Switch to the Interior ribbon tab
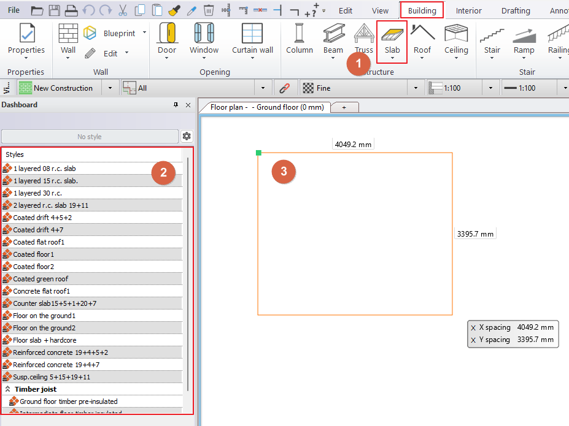569x426 pixels. 468,10
